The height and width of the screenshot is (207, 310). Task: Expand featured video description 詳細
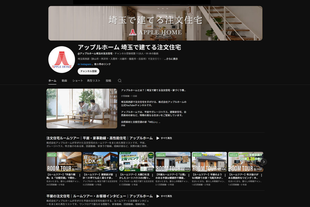123,125
